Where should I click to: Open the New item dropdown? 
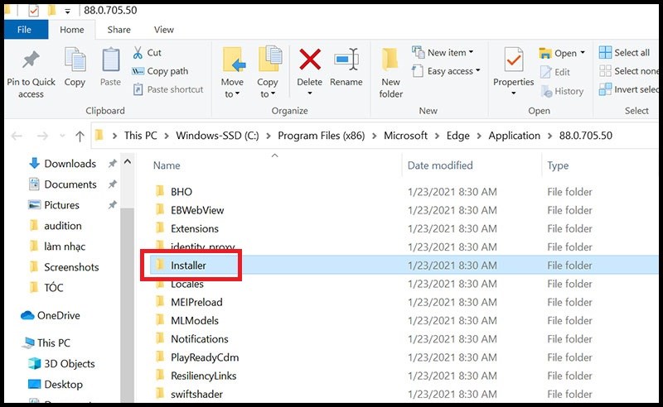point(443,52)
